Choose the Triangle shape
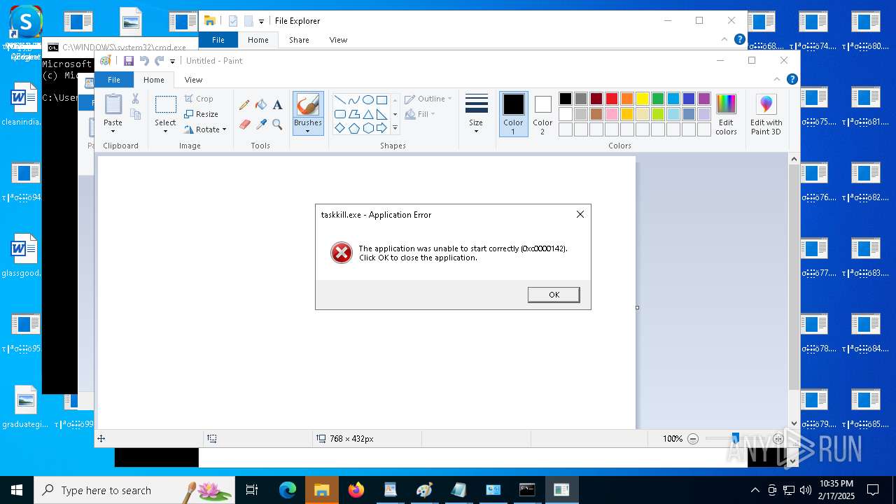Viewport: 896px width, 504px height. (x=367, y=114)
